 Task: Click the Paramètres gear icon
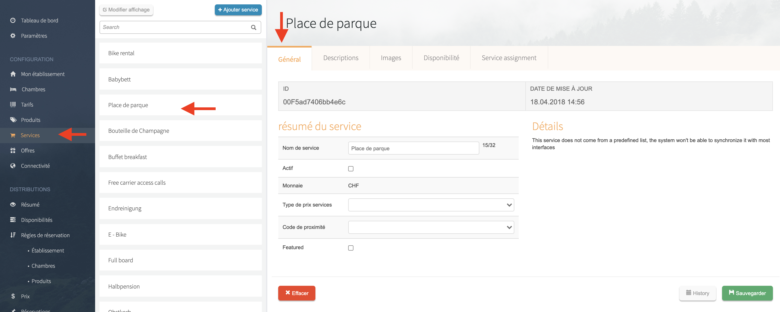click(13, 36)
